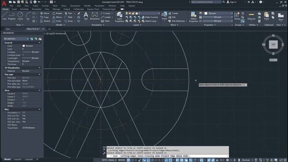Click the AutoCAD application menu logo

pyautogui.click(x=4, y=3)
